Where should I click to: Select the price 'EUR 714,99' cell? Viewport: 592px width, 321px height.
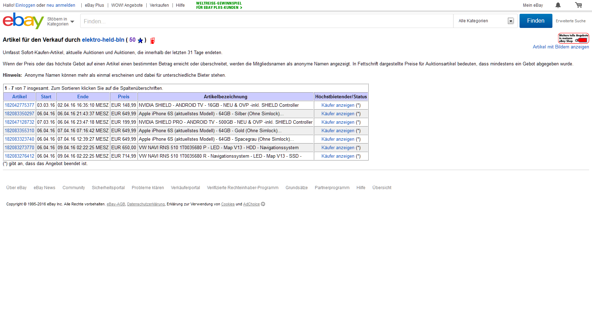click(x=124, y=156)
